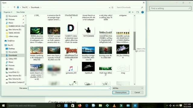Select the gomarena_001 music file
This screenshot has height=108, width=193.
71,69
